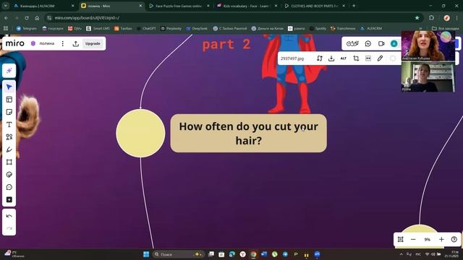
Task: Open more tools plus button
Action: click(x=9, y=200)
